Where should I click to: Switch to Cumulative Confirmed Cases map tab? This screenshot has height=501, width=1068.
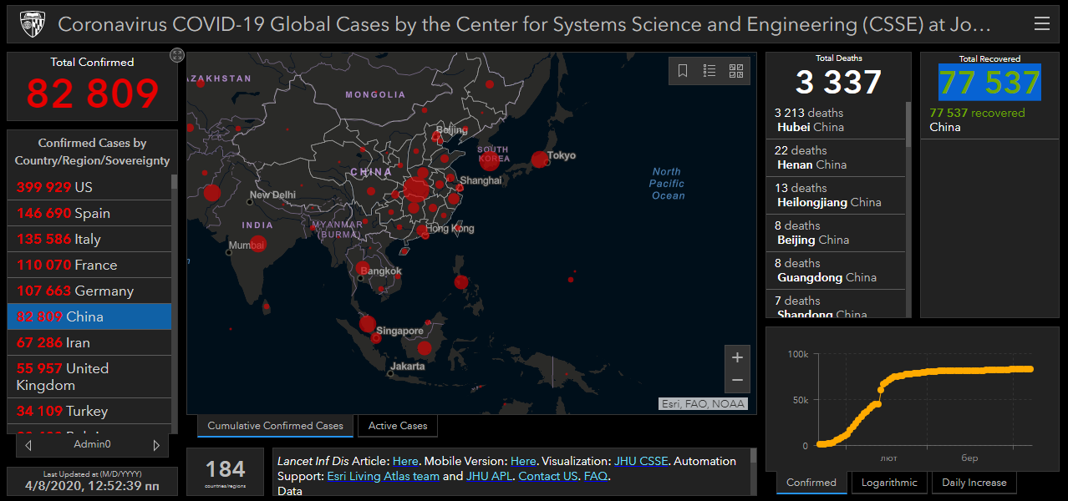pyautogui.click(x=275, y=426)
